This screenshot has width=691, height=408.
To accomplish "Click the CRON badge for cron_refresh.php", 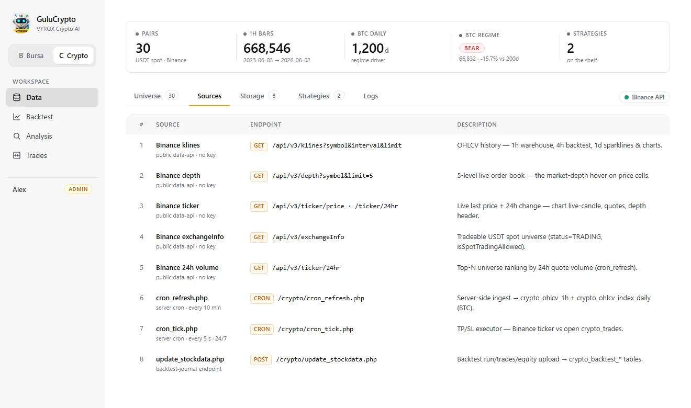I will coord(262,298).
